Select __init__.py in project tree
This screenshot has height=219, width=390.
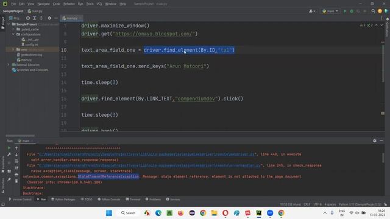30,40
